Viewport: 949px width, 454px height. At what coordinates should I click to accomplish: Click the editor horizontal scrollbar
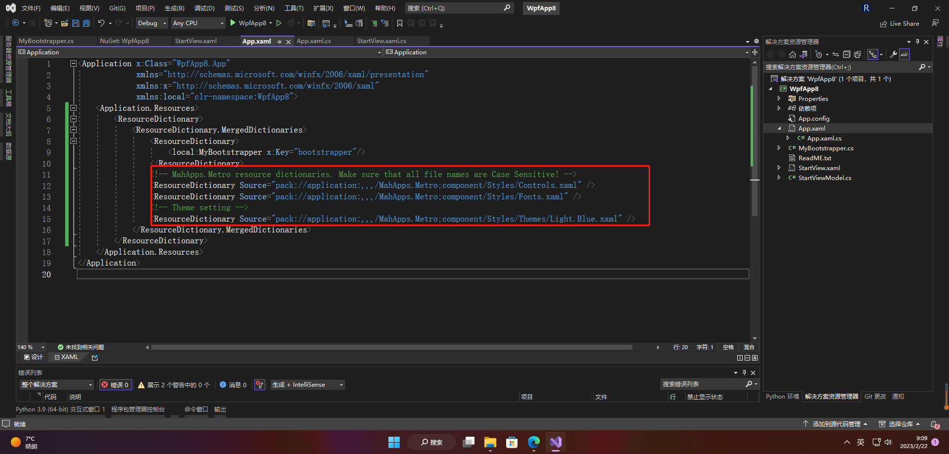click(391, 347)
